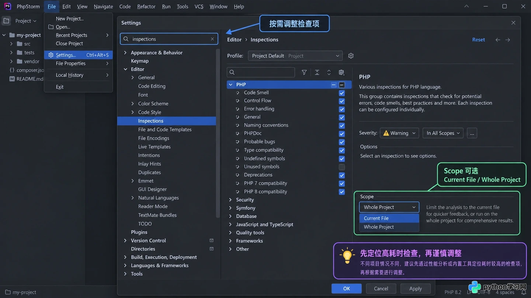This screenshot has height=298, width=531.
Task: Clear the settings search text
Action: pyautogui.click(x=212, y=39)
